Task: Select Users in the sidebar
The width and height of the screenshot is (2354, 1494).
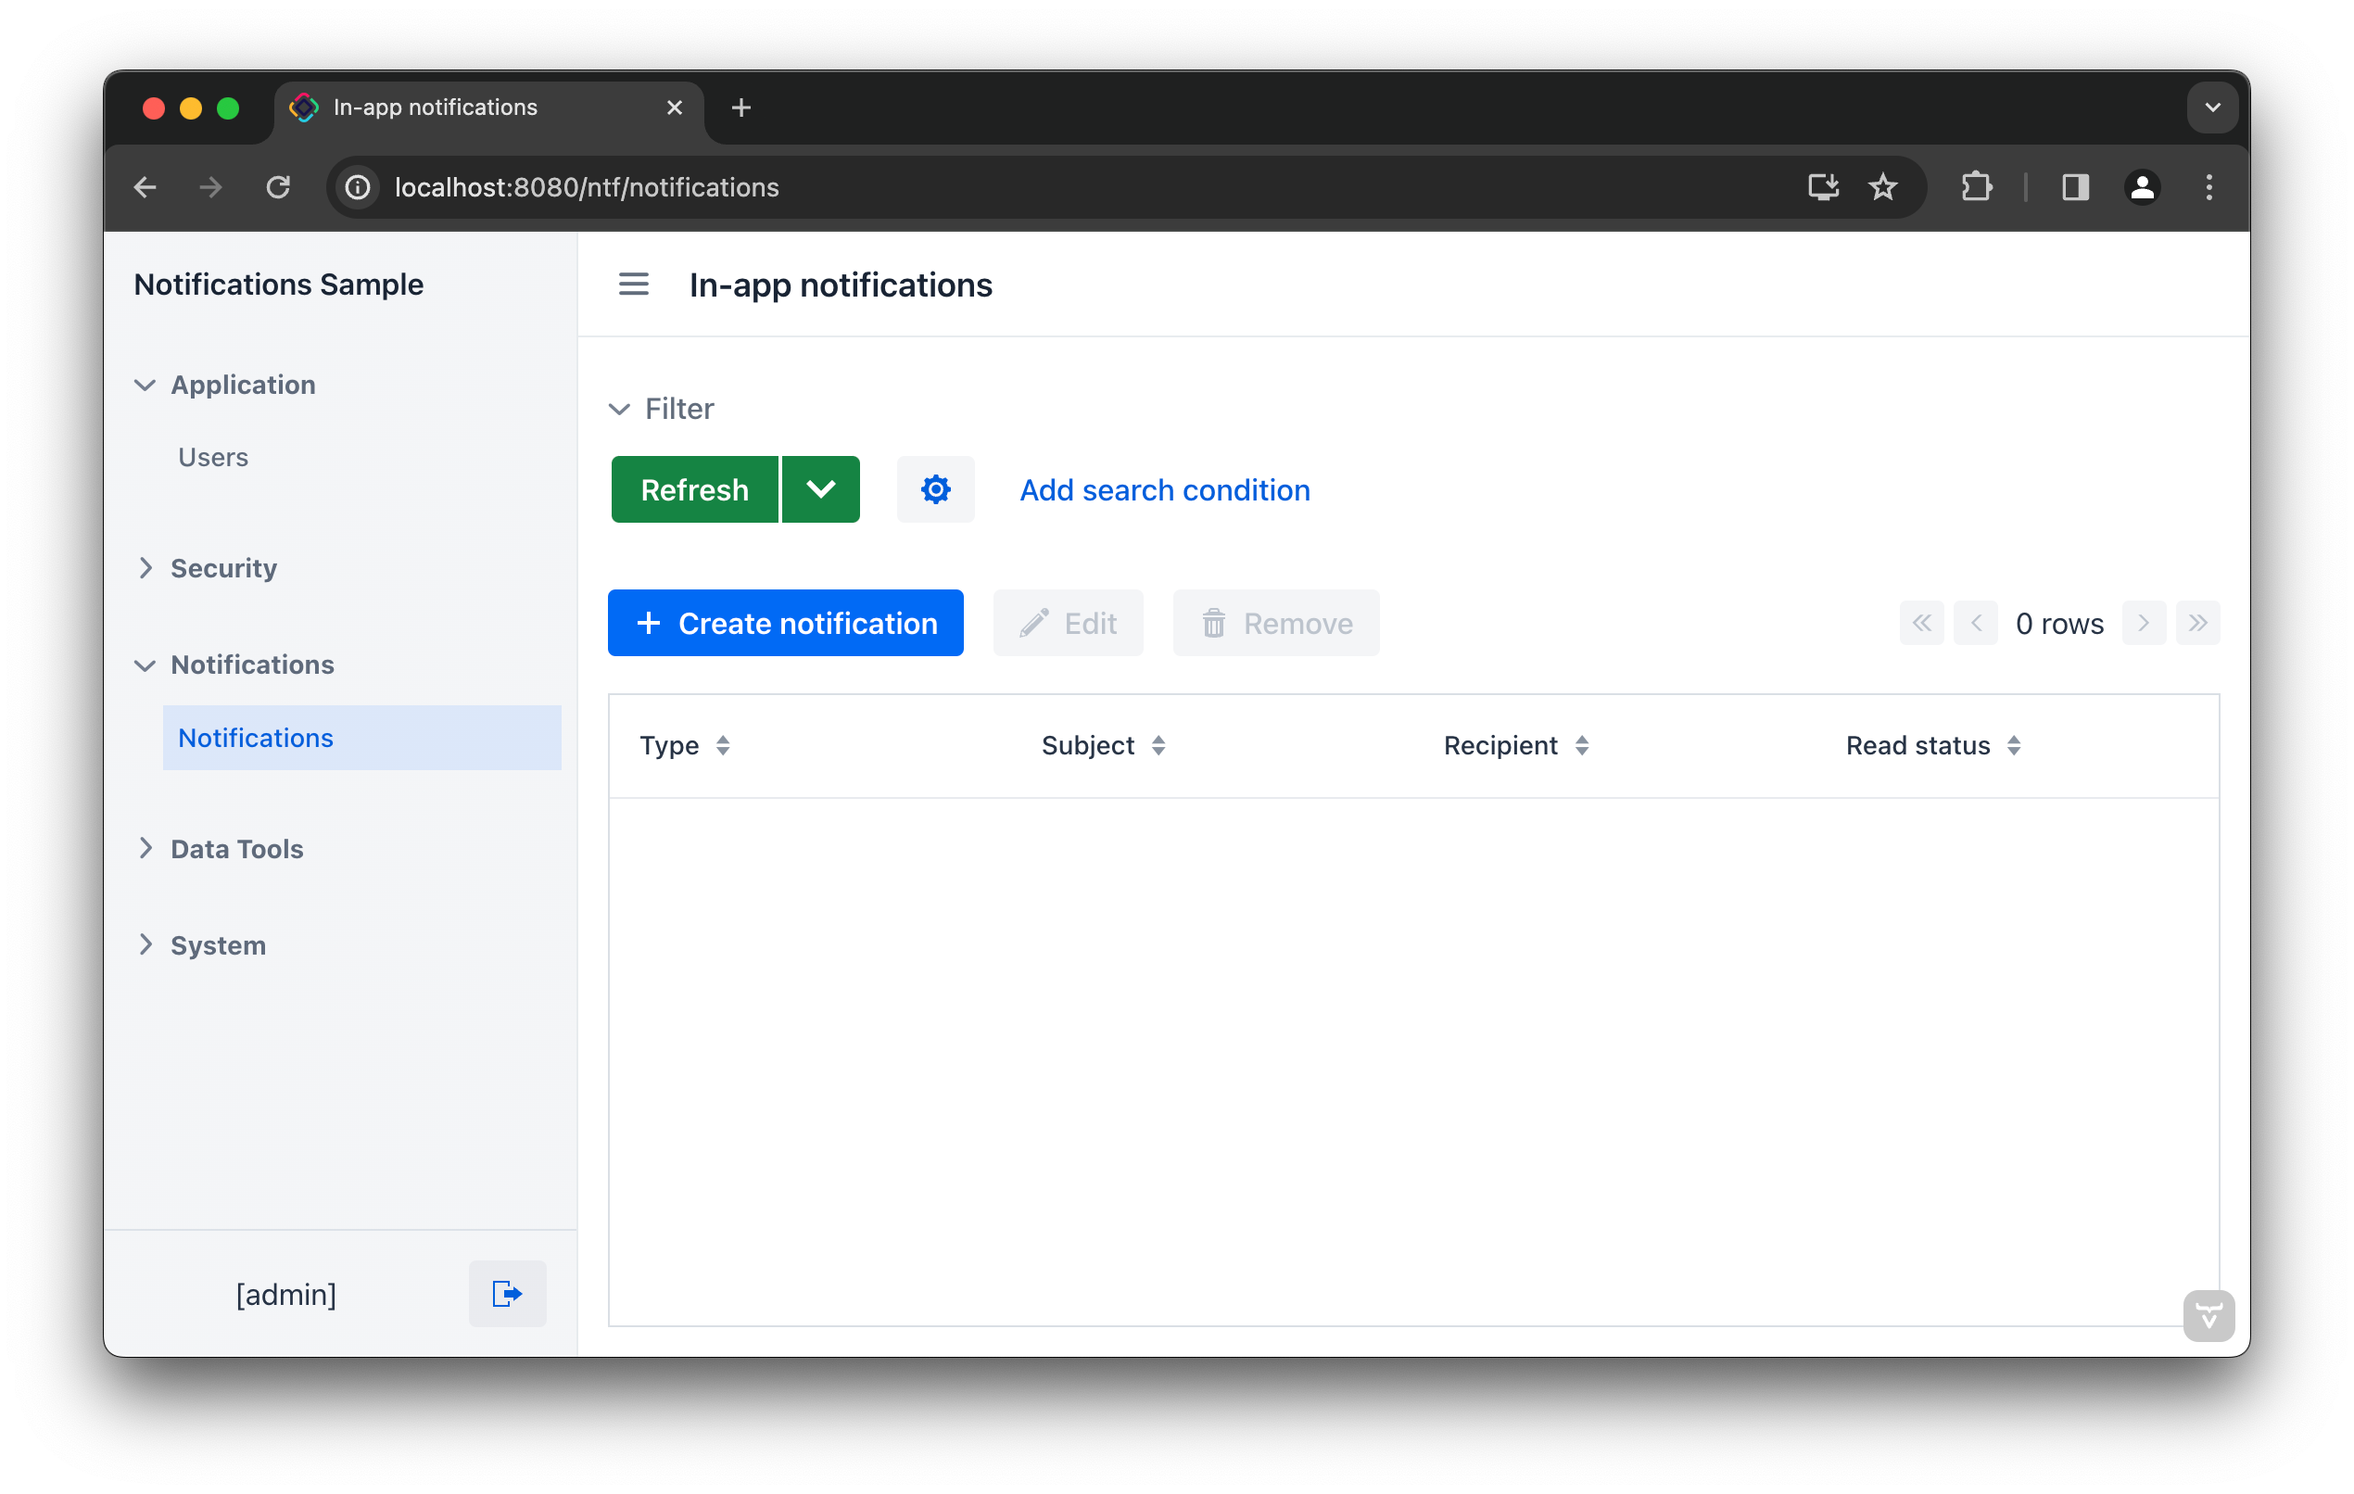Action: [213, 457]
